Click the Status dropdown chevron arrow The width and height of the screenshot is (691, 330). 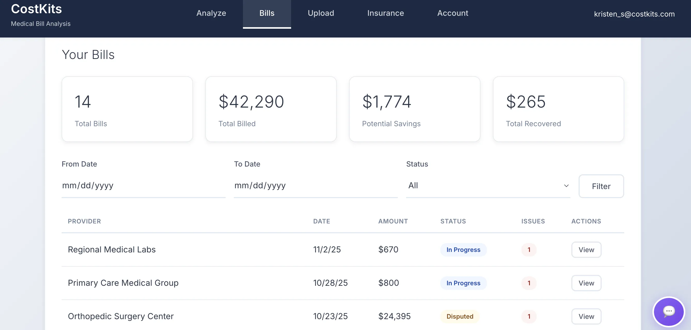[x=566, y=186]
